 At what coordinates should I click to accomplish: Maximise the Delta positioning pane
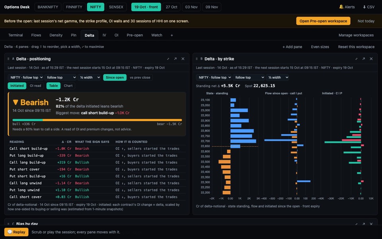(168, 59)
